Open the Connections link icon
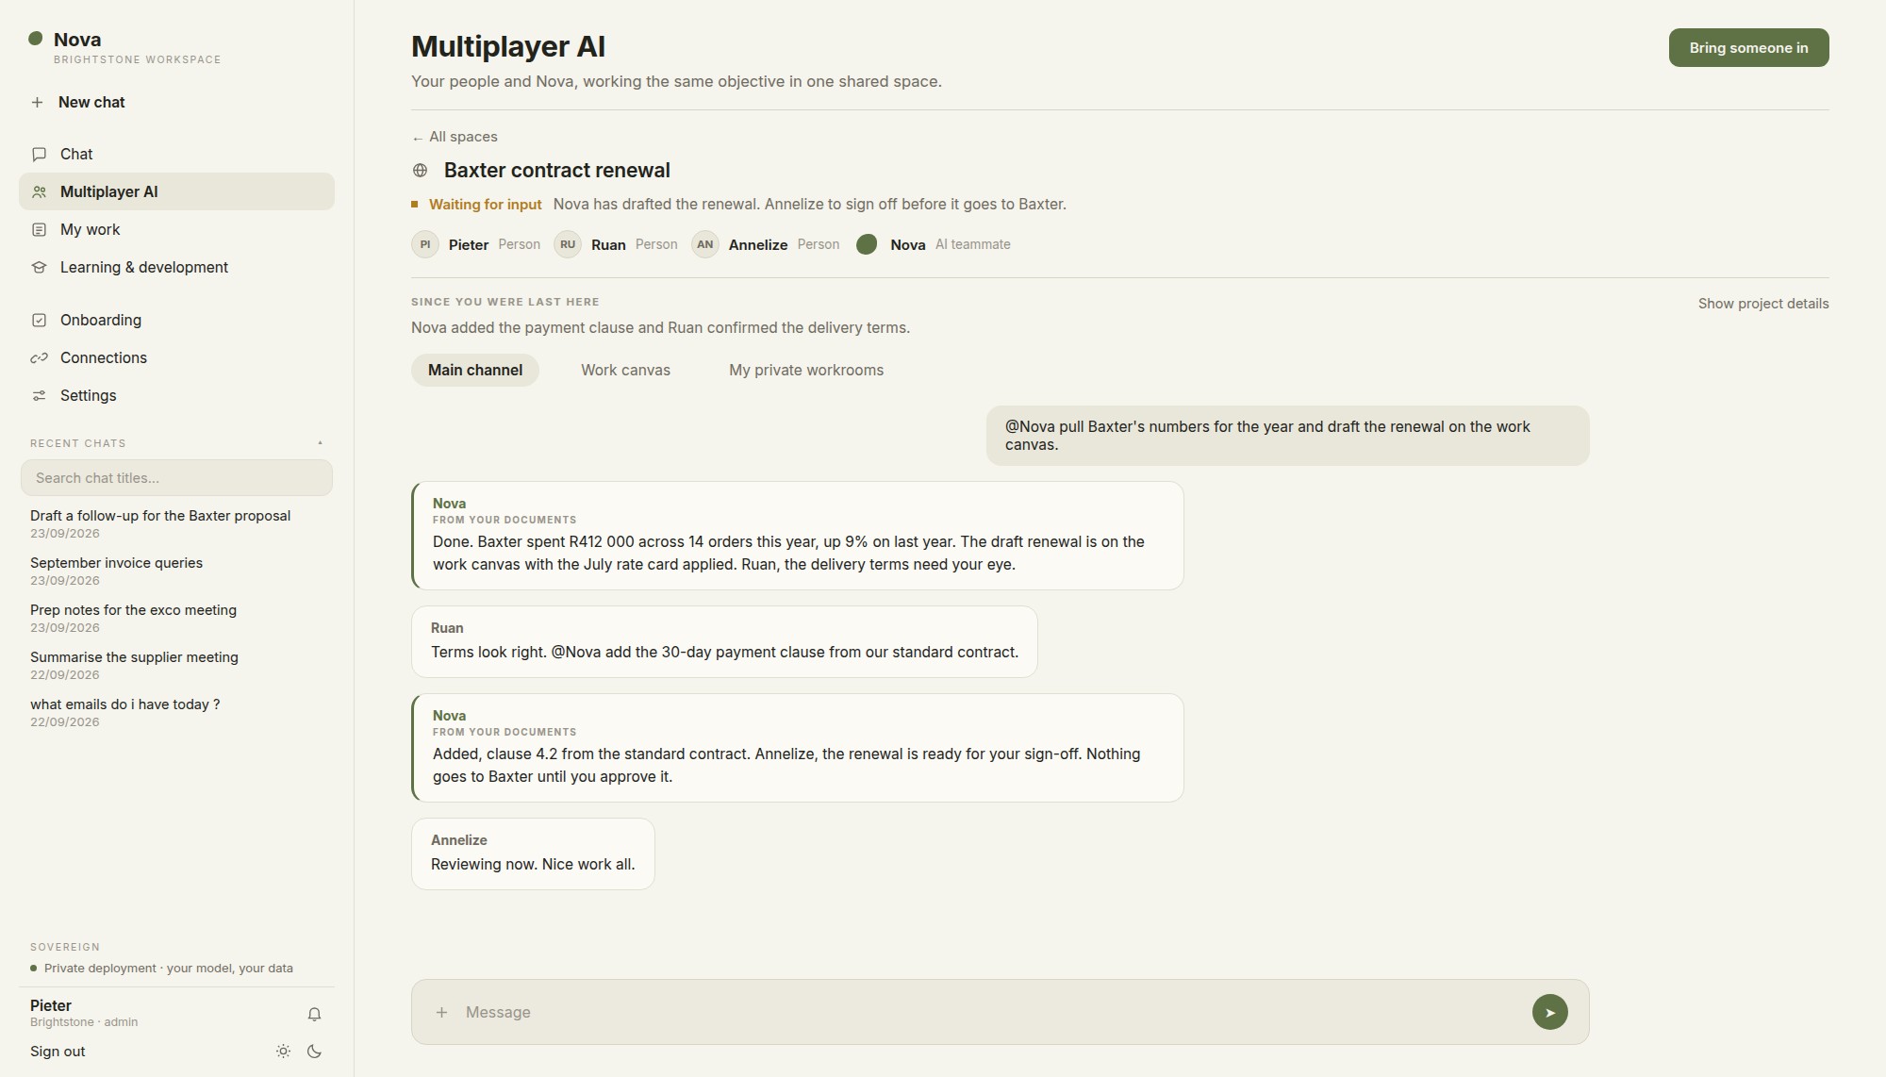Viewport: 1886px width, 1077px height. point(39,357)
